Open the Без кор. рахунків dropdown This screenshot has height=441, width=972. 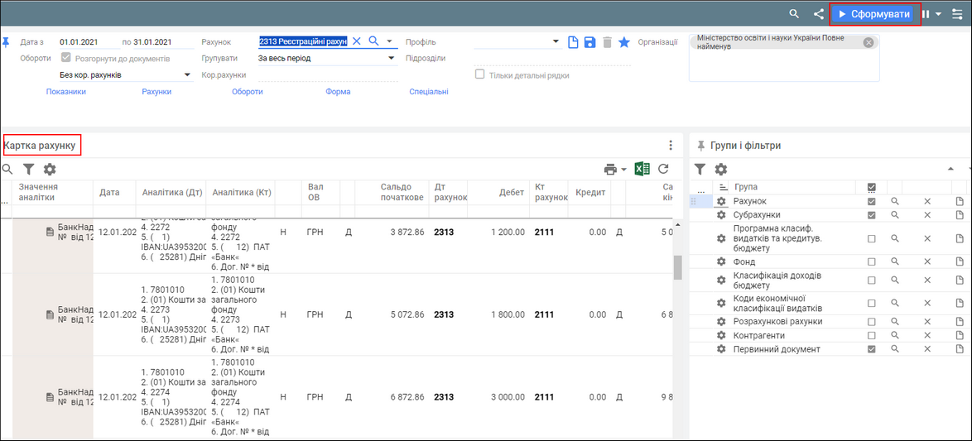tap(187, 75)
